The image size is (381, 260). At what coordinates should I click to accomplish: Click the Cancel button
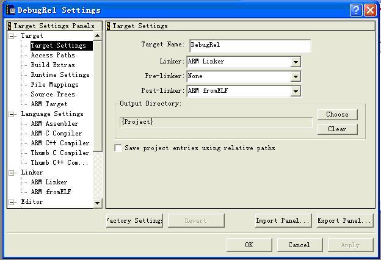coord(300,245)
